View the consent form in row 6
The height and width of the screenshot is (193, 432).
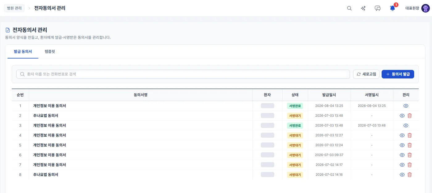tap(402, 155)
